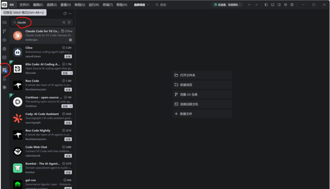
Task: Click the sourcegraph publisher name
Action: [33, 123]
